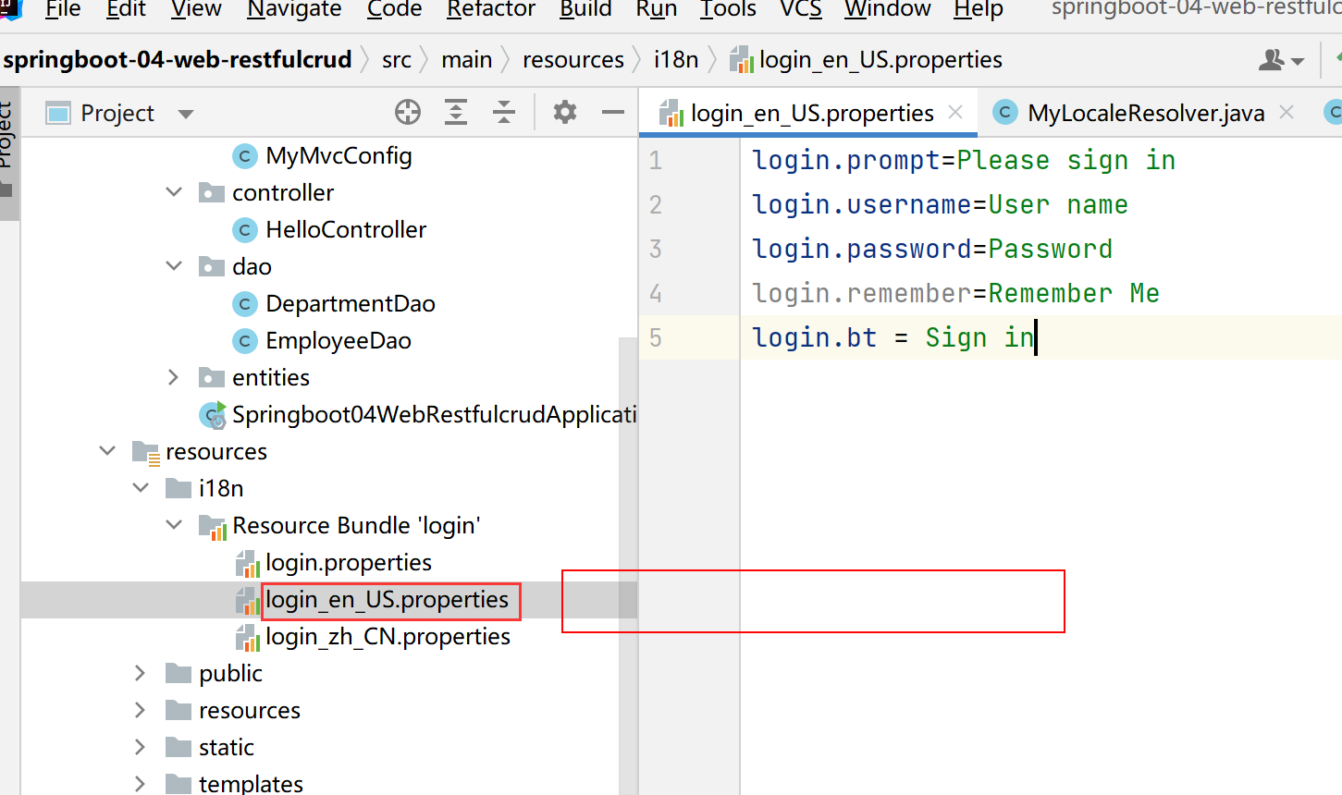Click the i18n folder icon
This screenshot has width=1342, height=795.
[x=179, y=489]
